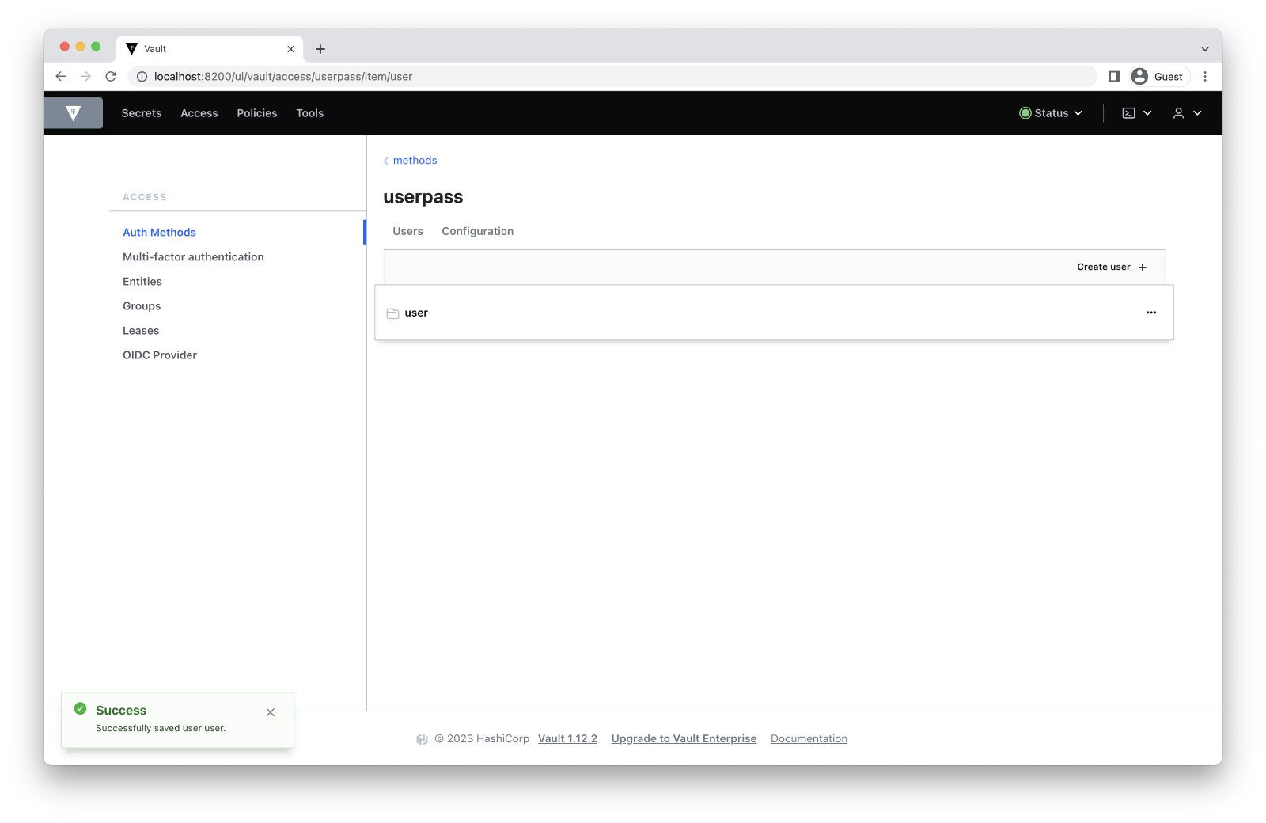This screenshot has width=1266, height=823.
Task: Open the Chrome three-dot menu
Action: 1205,76
